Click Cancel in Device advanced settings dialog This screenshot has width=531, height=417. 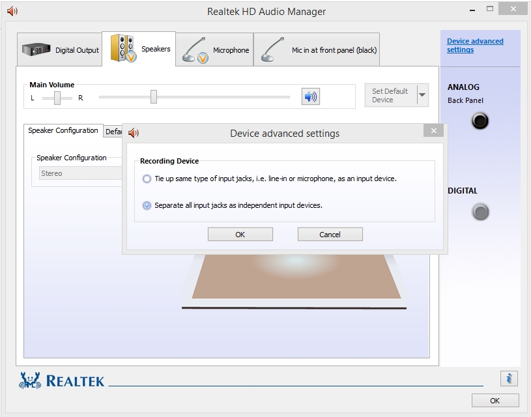click(x=330, y=235)
